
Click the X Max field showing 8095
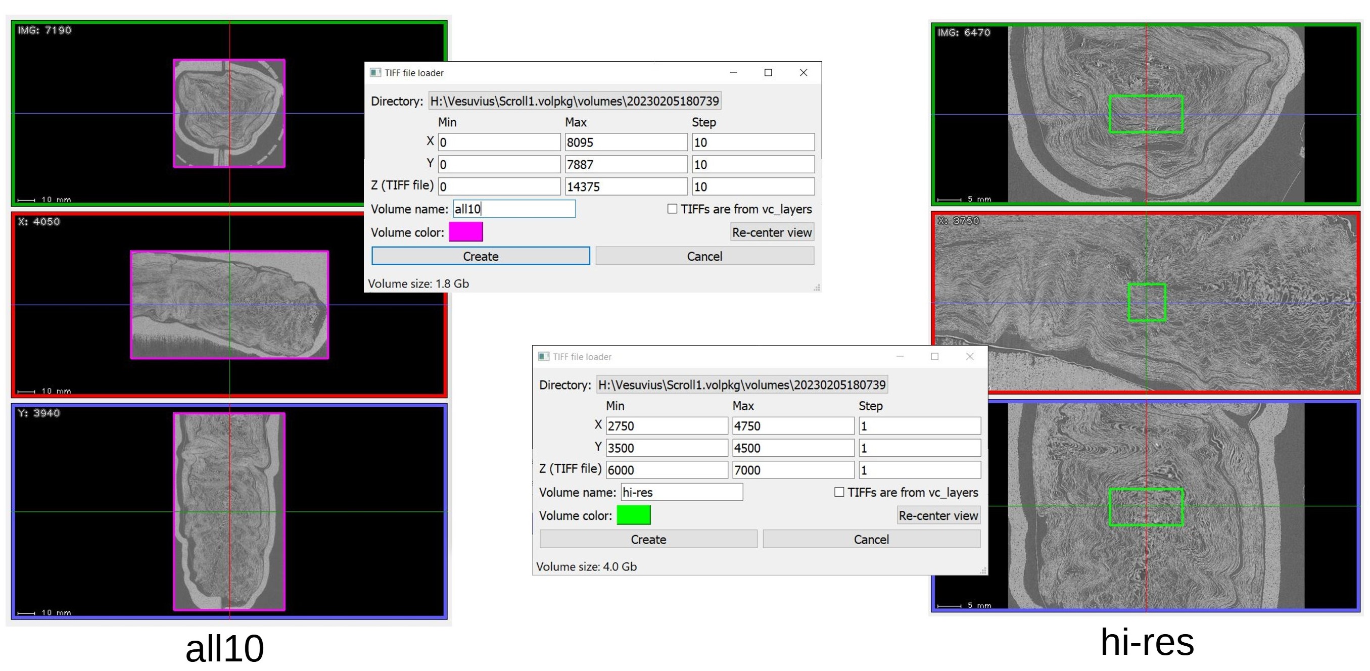tap(626, 142)
